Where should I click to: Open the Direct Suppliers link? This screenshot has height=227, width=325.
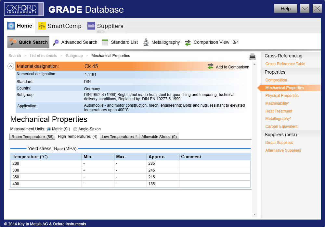point(279,143)
